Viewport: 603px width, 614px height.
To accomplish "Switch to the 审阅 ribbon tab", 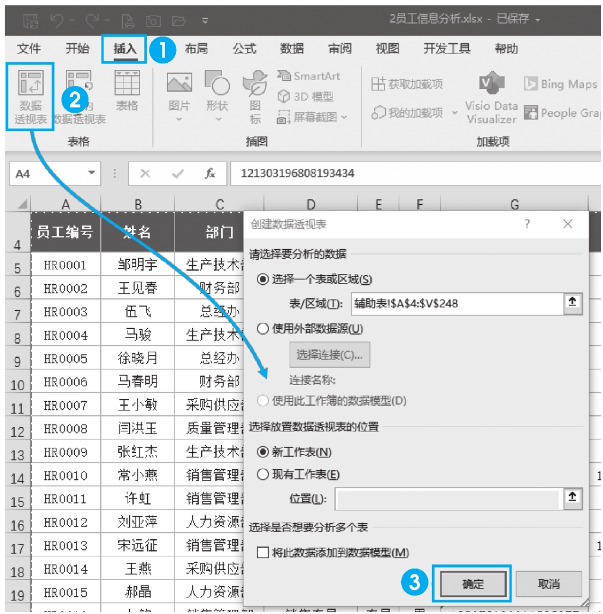I will click(339, 49).
